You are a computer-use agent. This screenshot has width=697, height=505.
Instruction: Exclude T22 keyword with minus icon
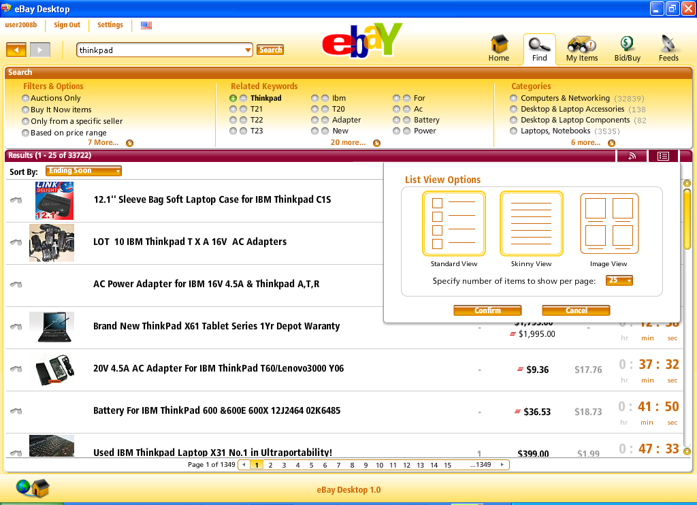243,120
